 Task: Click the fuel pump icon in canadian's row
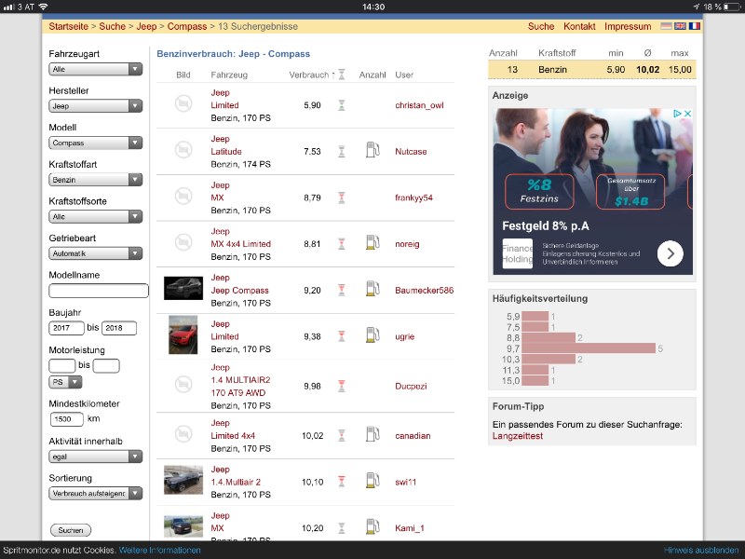[x=372, y=434]
